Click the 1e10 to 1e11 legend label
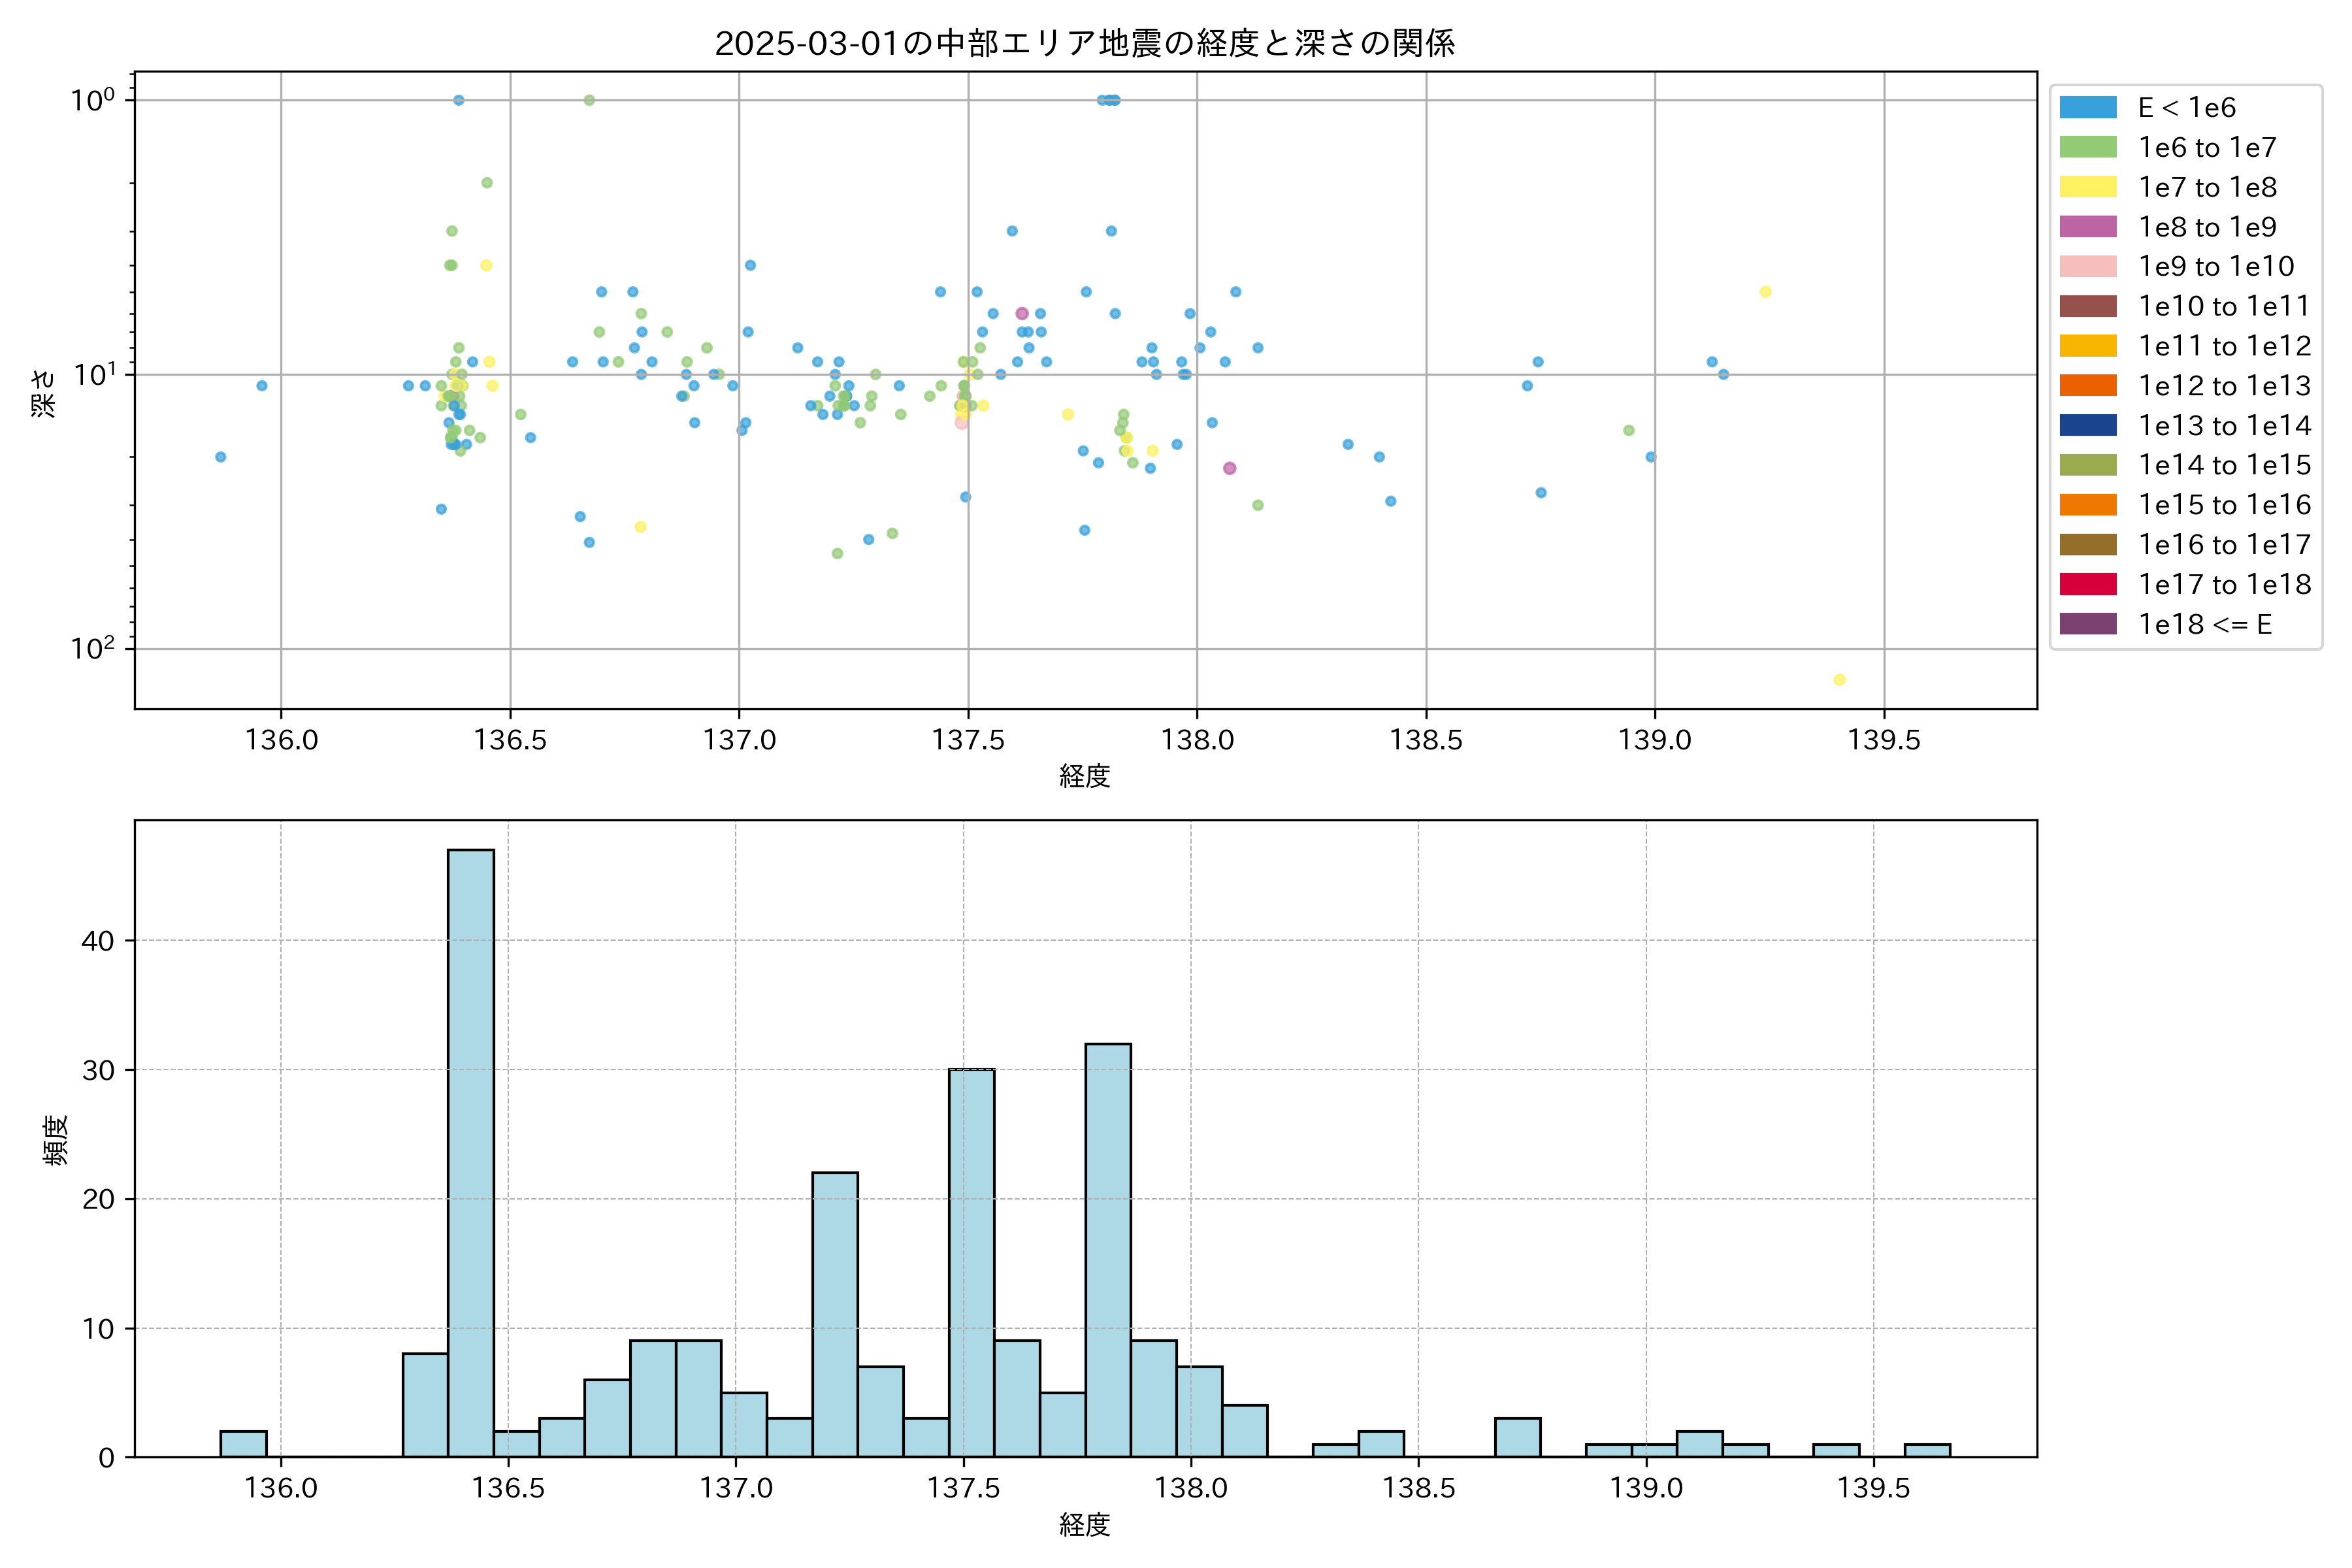 point(2224,306)
